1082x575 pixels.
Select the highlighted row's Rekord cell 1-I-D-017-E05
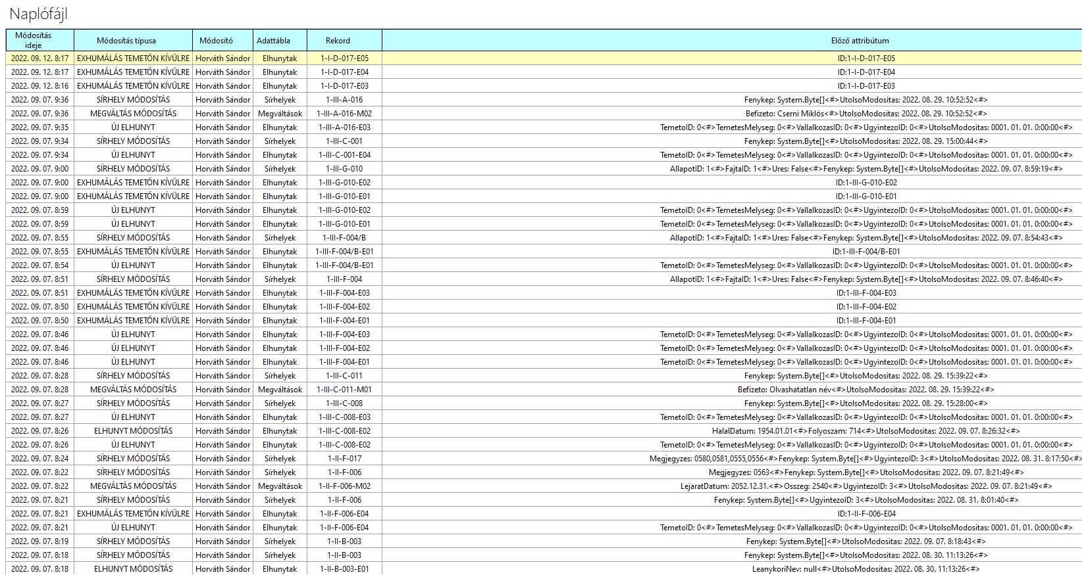point(344,58)
